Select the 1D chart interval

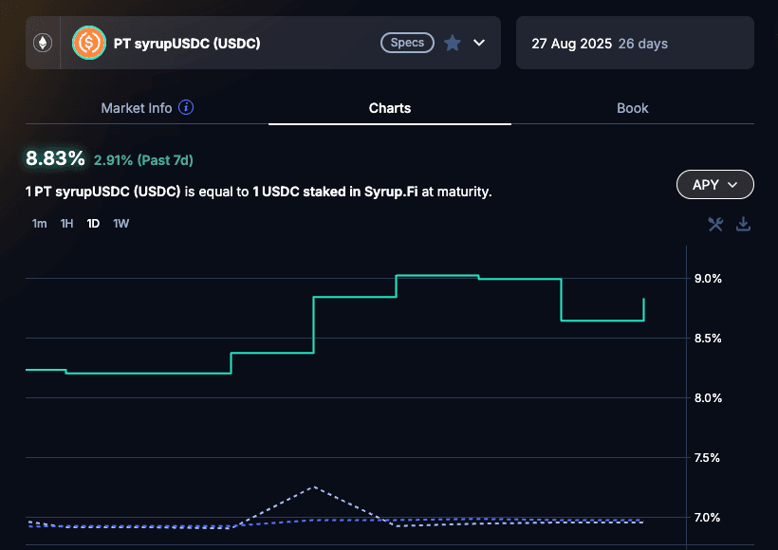point(93,224)
